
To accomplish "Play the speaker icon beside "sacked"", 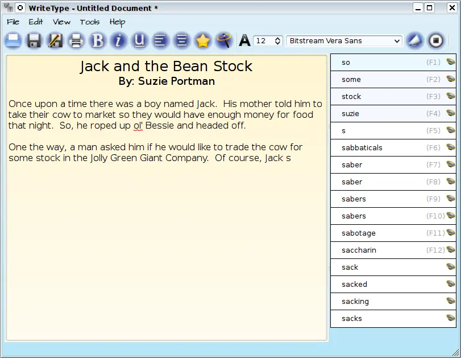I will tap(450, 284).
